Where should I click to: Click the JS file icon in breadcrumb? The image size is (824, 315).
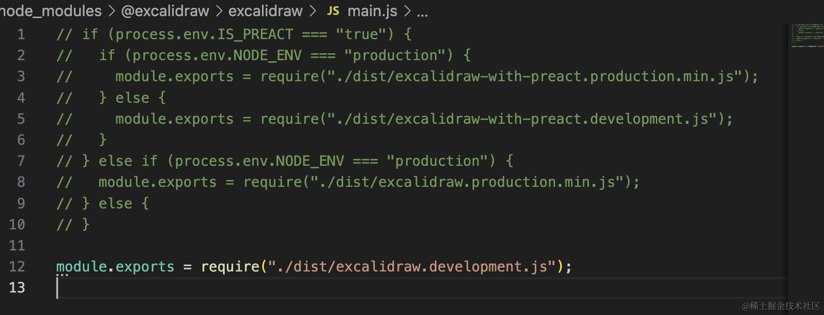333,11
